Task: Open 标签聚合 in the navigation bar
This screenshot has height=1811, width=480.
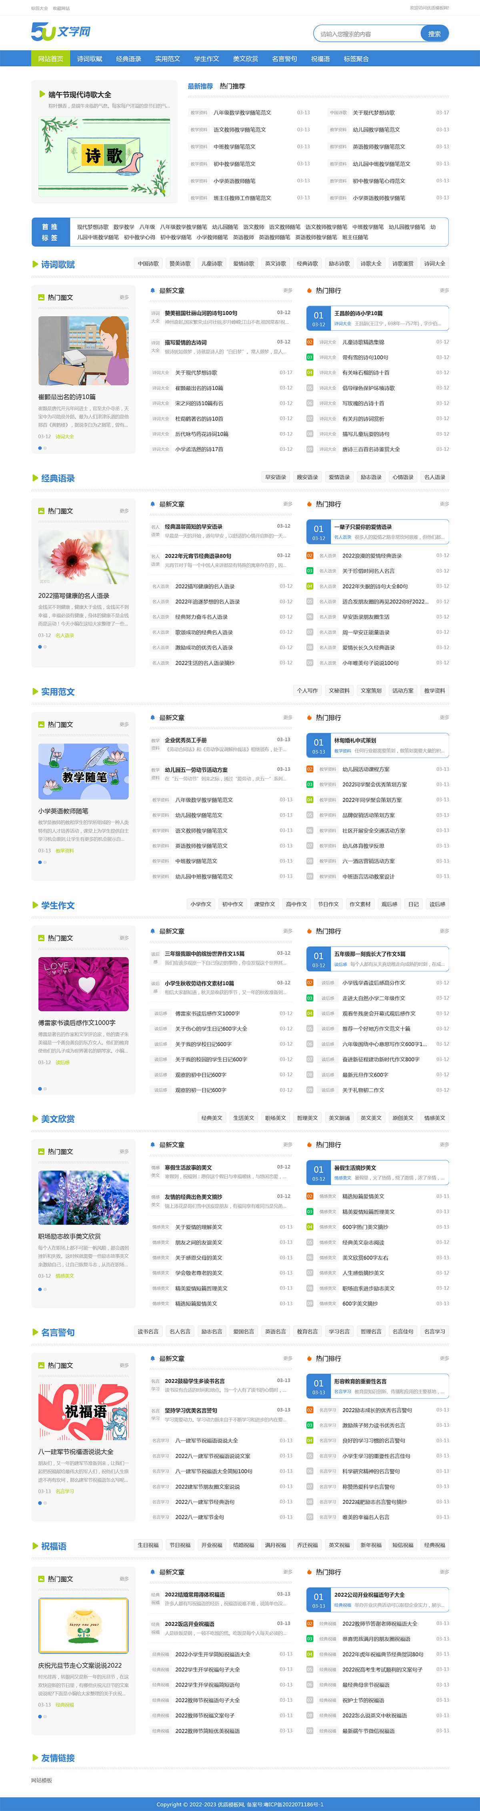Action: pyautogui.click(x=356, y=59)
